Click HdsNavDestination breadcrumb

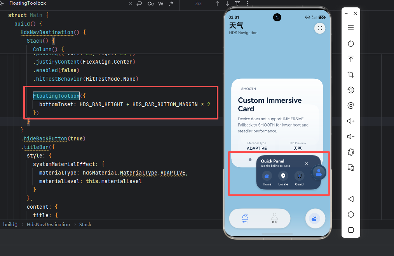pyautogui.click(x=48, y=225)
